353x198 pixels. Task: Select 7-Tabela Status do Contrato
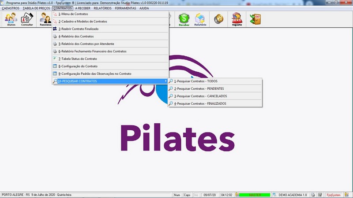(x=110, y=59)
